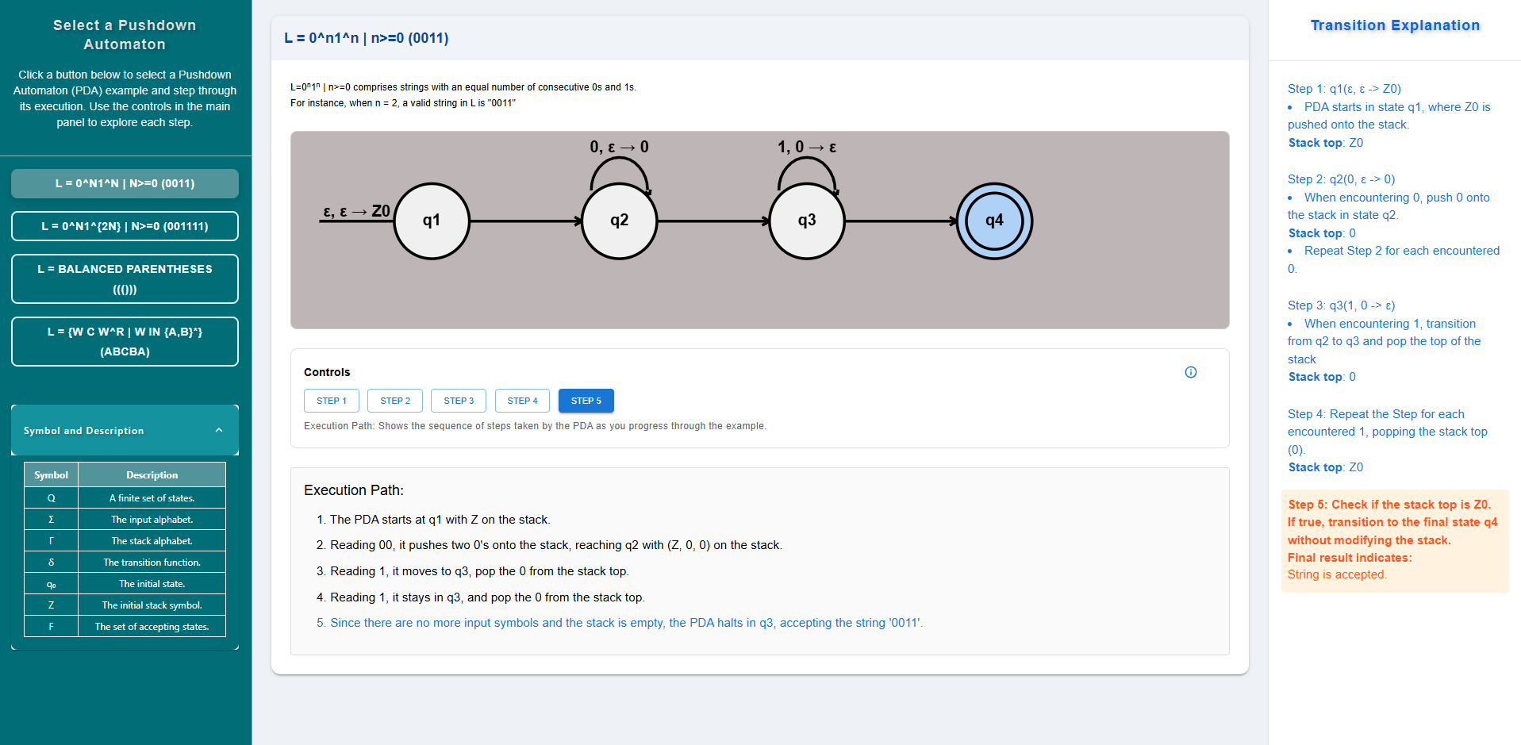The image size is (1521, 745).
Task: Click the q2 state circle
Action: point(619,221)
